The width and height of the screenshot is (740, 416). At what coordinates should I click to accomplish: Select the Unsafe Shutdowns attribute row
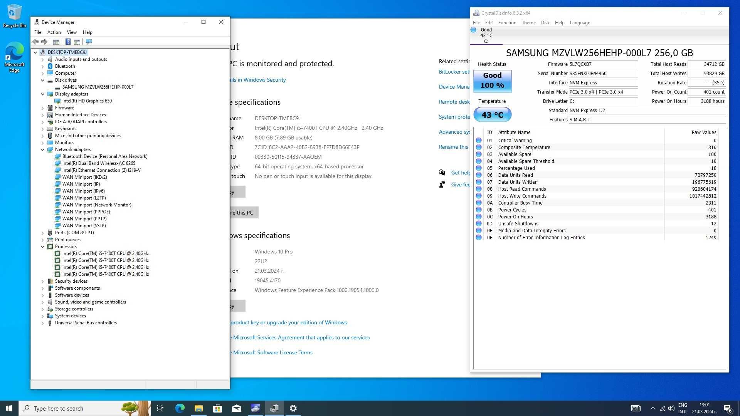[597, 224]
